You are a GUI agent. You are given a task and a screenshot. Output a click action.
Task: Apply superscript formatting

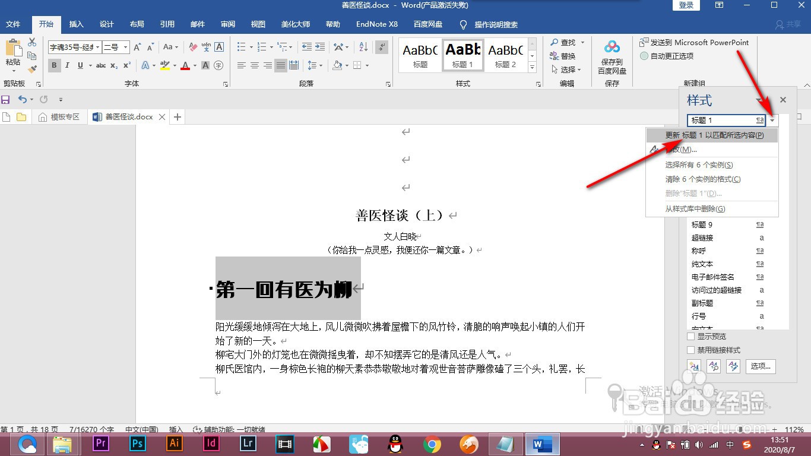click(x=127, y=65)
